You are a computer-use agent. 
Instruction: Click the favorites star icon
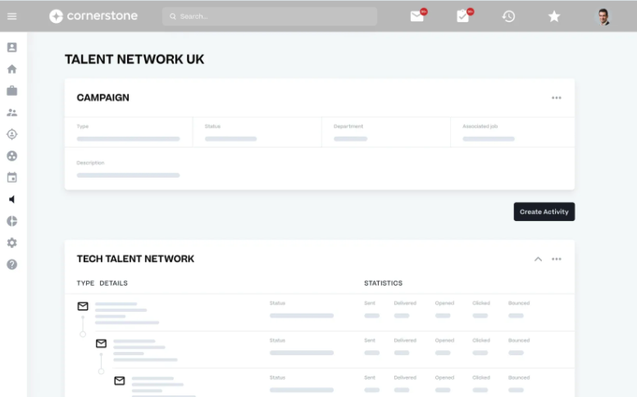(554, 16)
